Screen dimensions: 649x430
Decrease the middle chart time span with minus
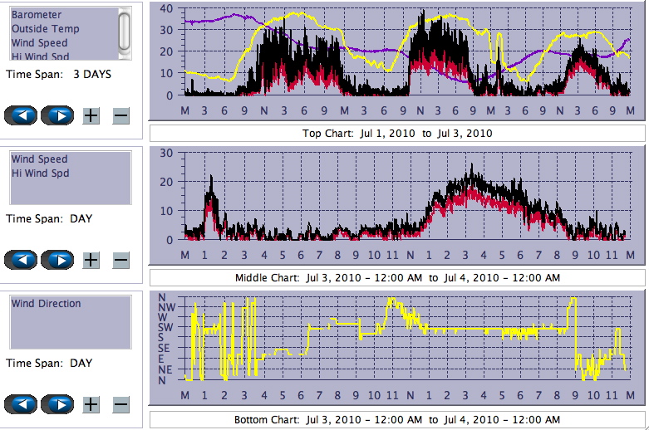[120, 260]
